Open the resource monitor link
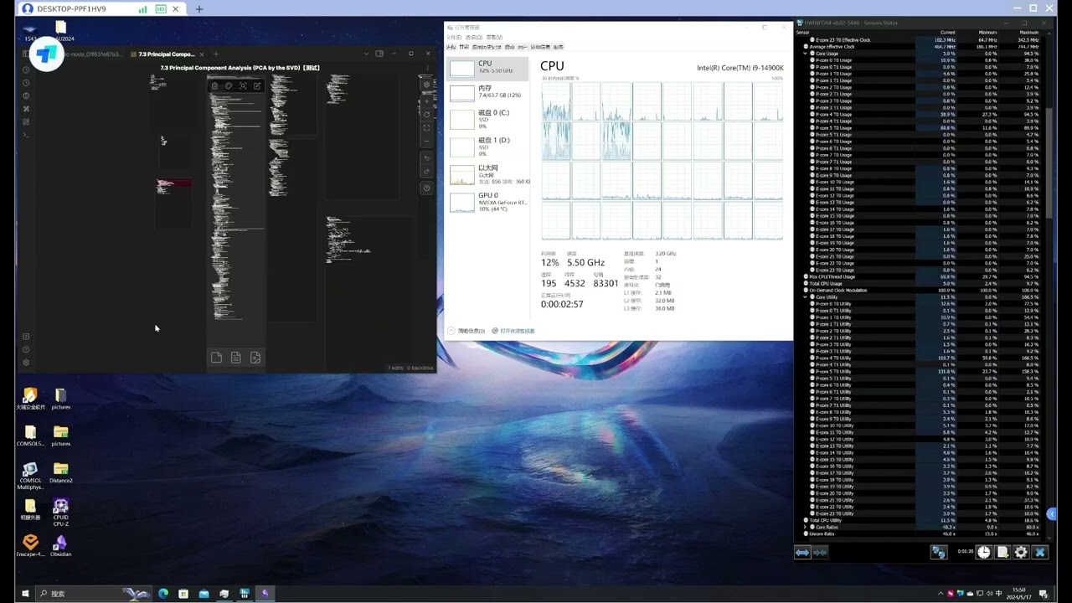 coord(513,331)
